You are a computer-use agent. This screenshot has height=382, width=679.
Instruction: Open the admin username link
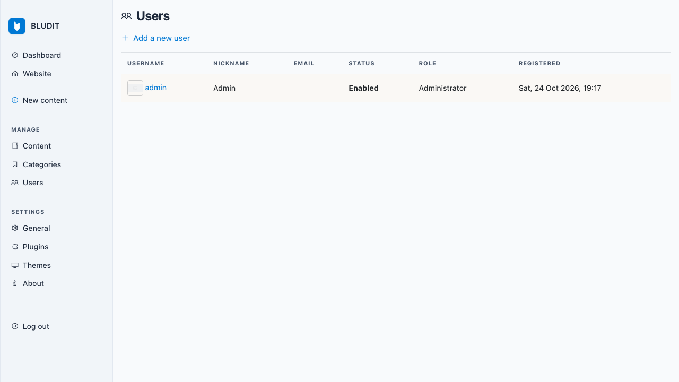point(156,88)
